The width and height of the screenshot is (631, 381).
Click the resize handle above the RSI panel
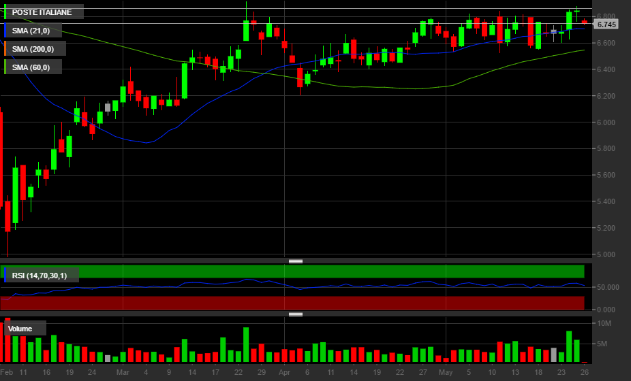296,261
